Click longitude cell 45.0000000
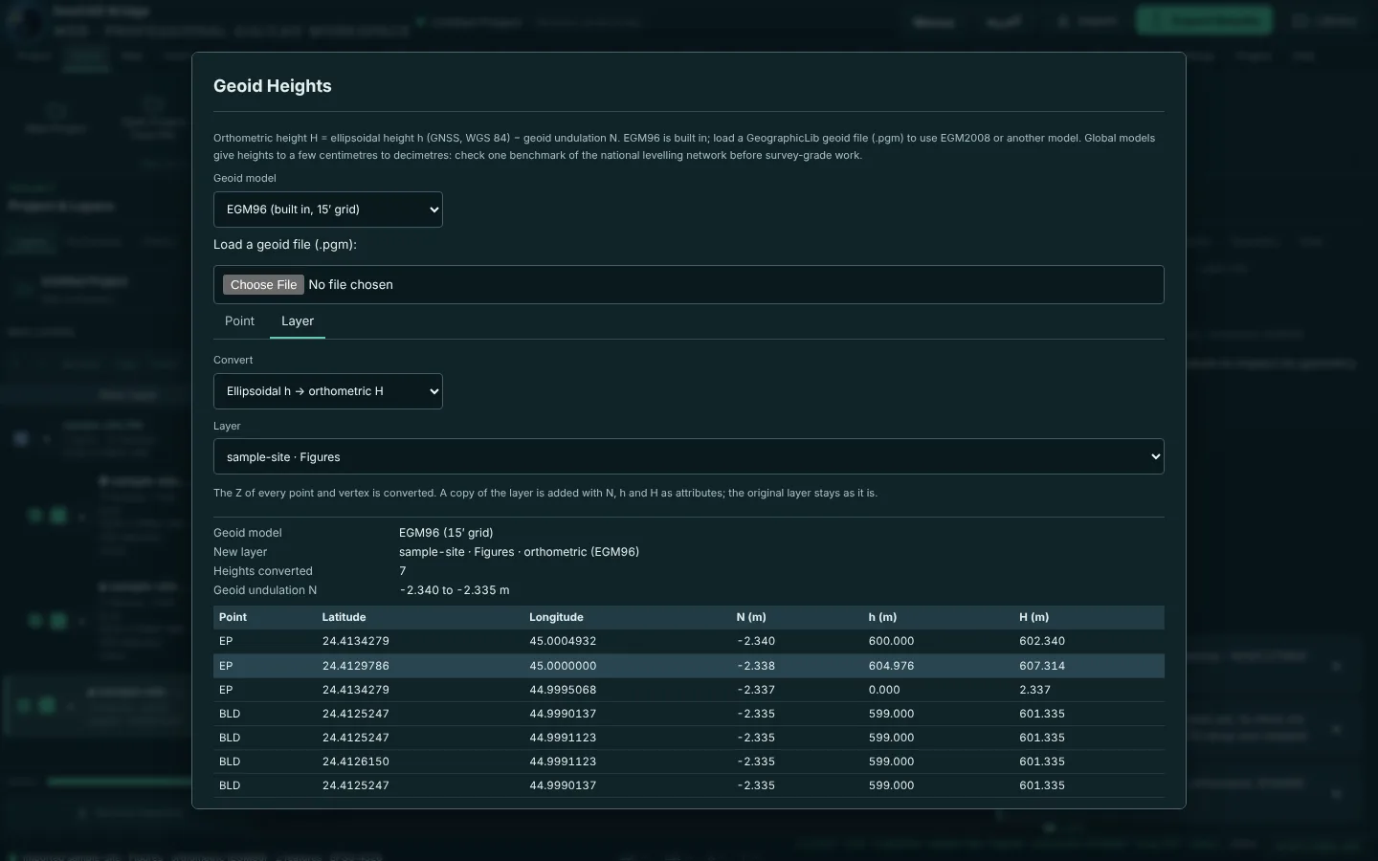This screenshot has height=861, width=1378. 563,666
